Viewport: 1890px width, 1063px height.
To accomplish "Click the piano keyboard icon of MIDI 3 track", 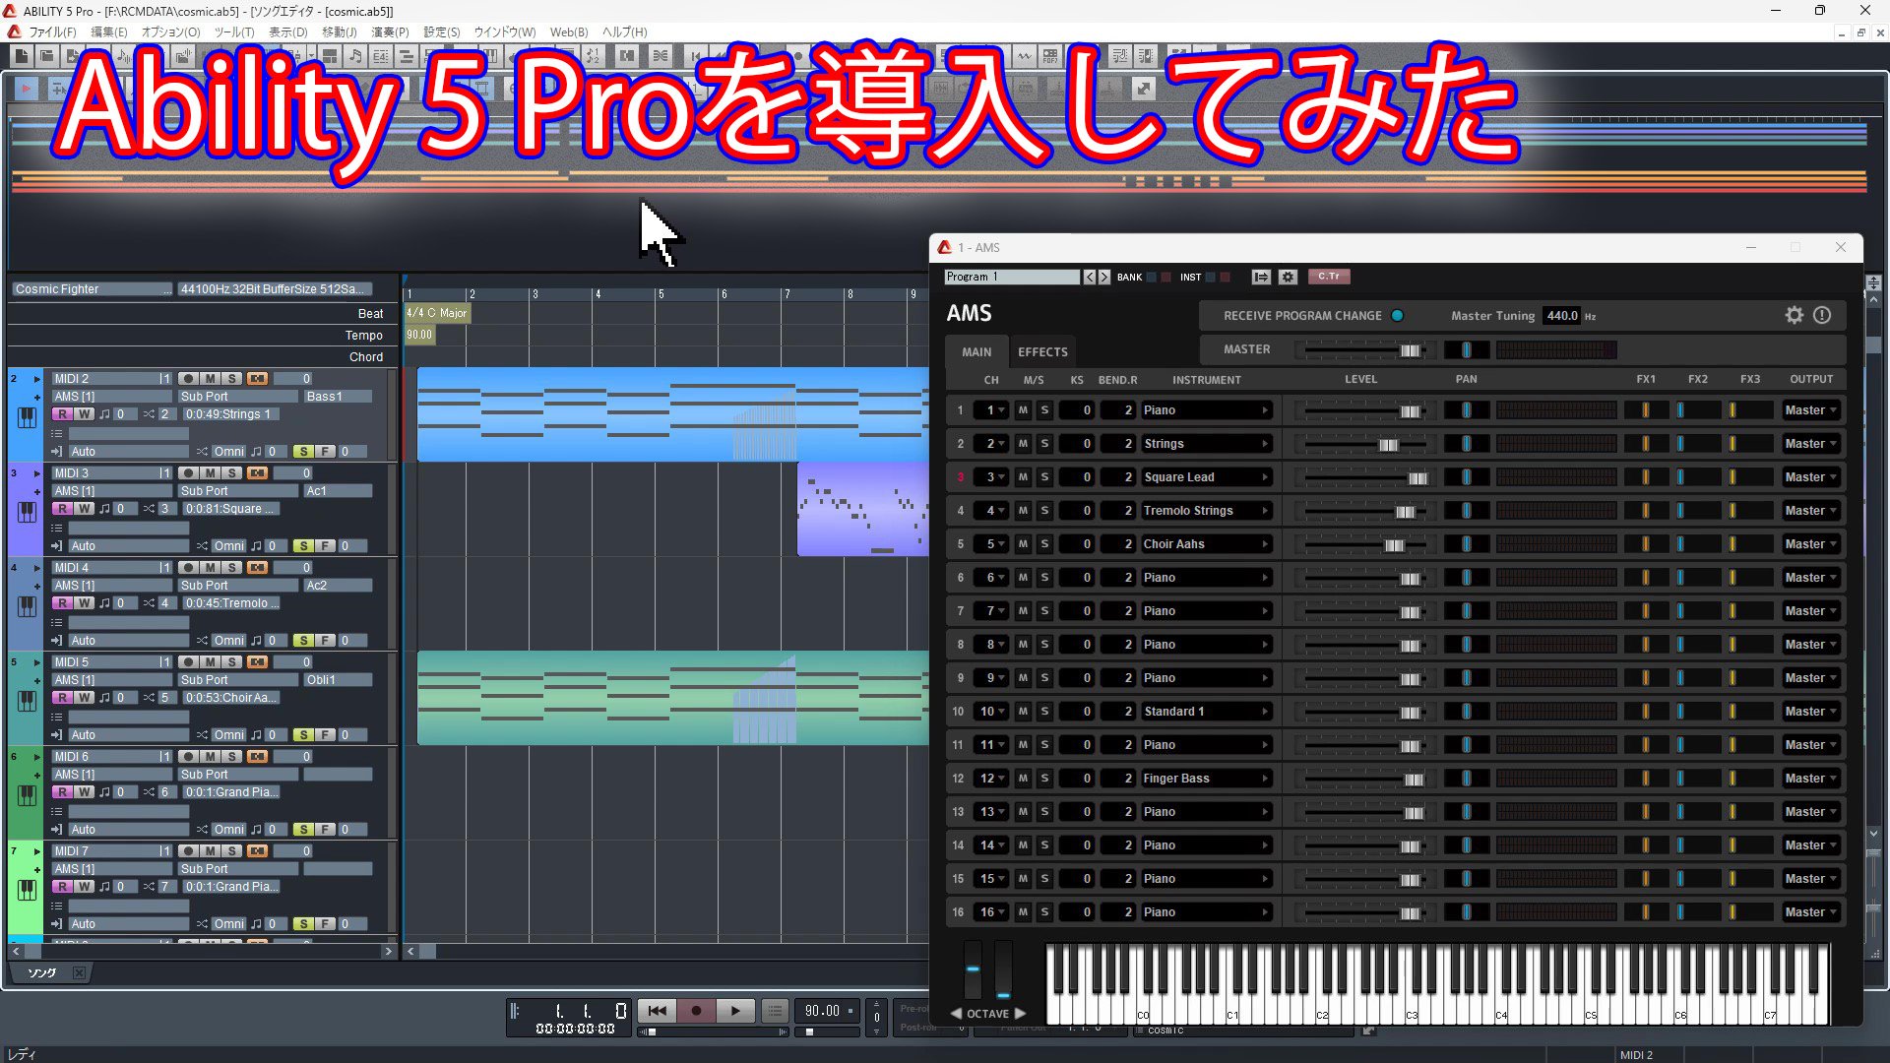I will coord(27,512).
